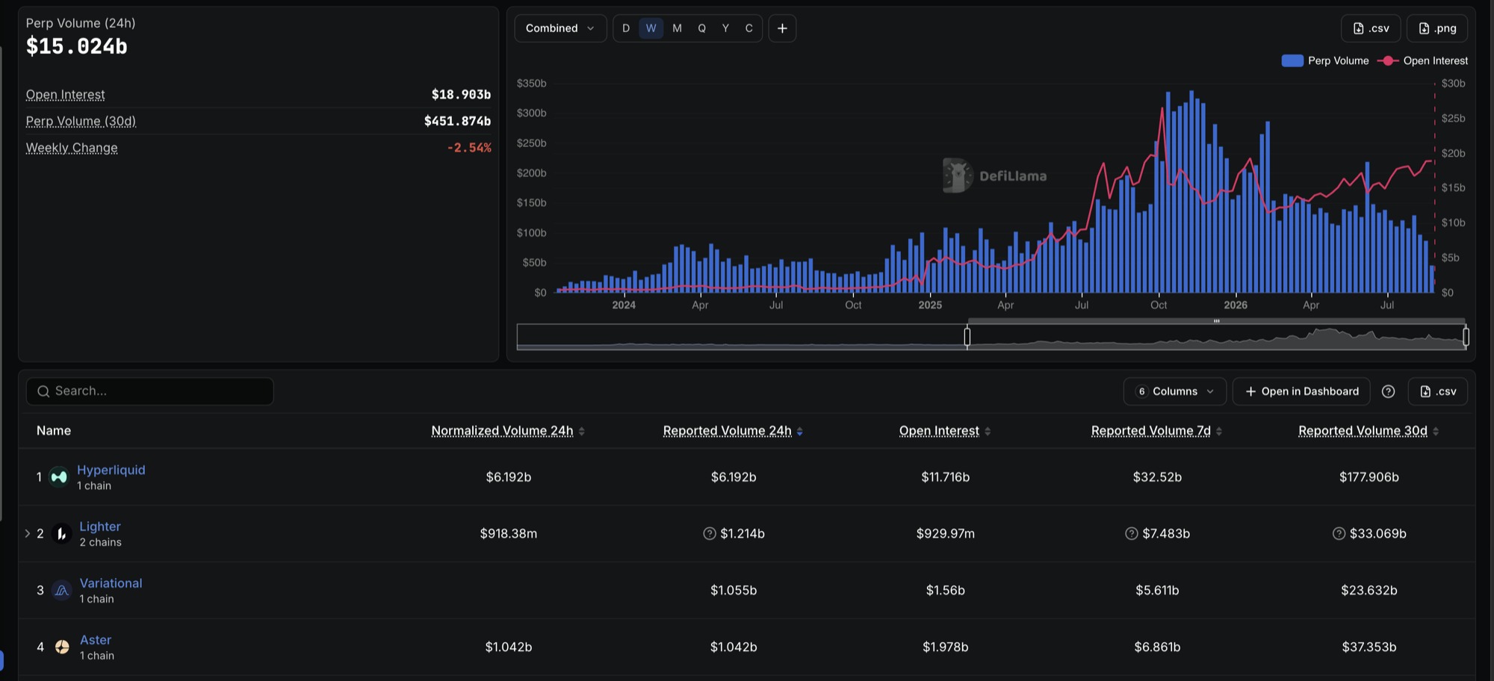Click the Search input field
The image size is (1494, 681).
(150, 391)
